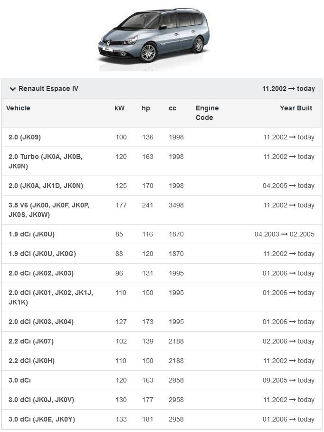Choose the 3.0 dCi 120 kW entry

[19, 380]
